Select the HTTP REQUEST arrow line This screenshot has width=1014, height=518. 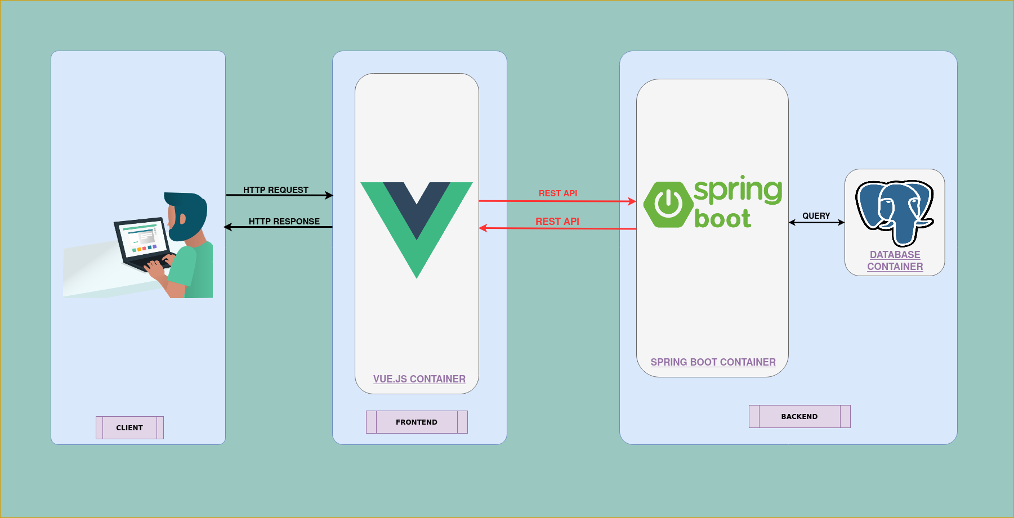(x=279, y=195)
